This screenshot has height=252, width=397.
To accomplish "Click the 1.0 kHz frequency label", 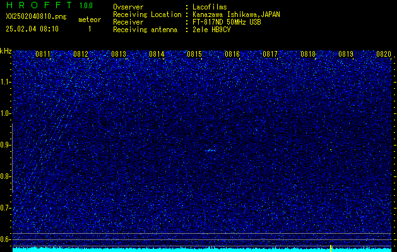I will coord(6,113).
